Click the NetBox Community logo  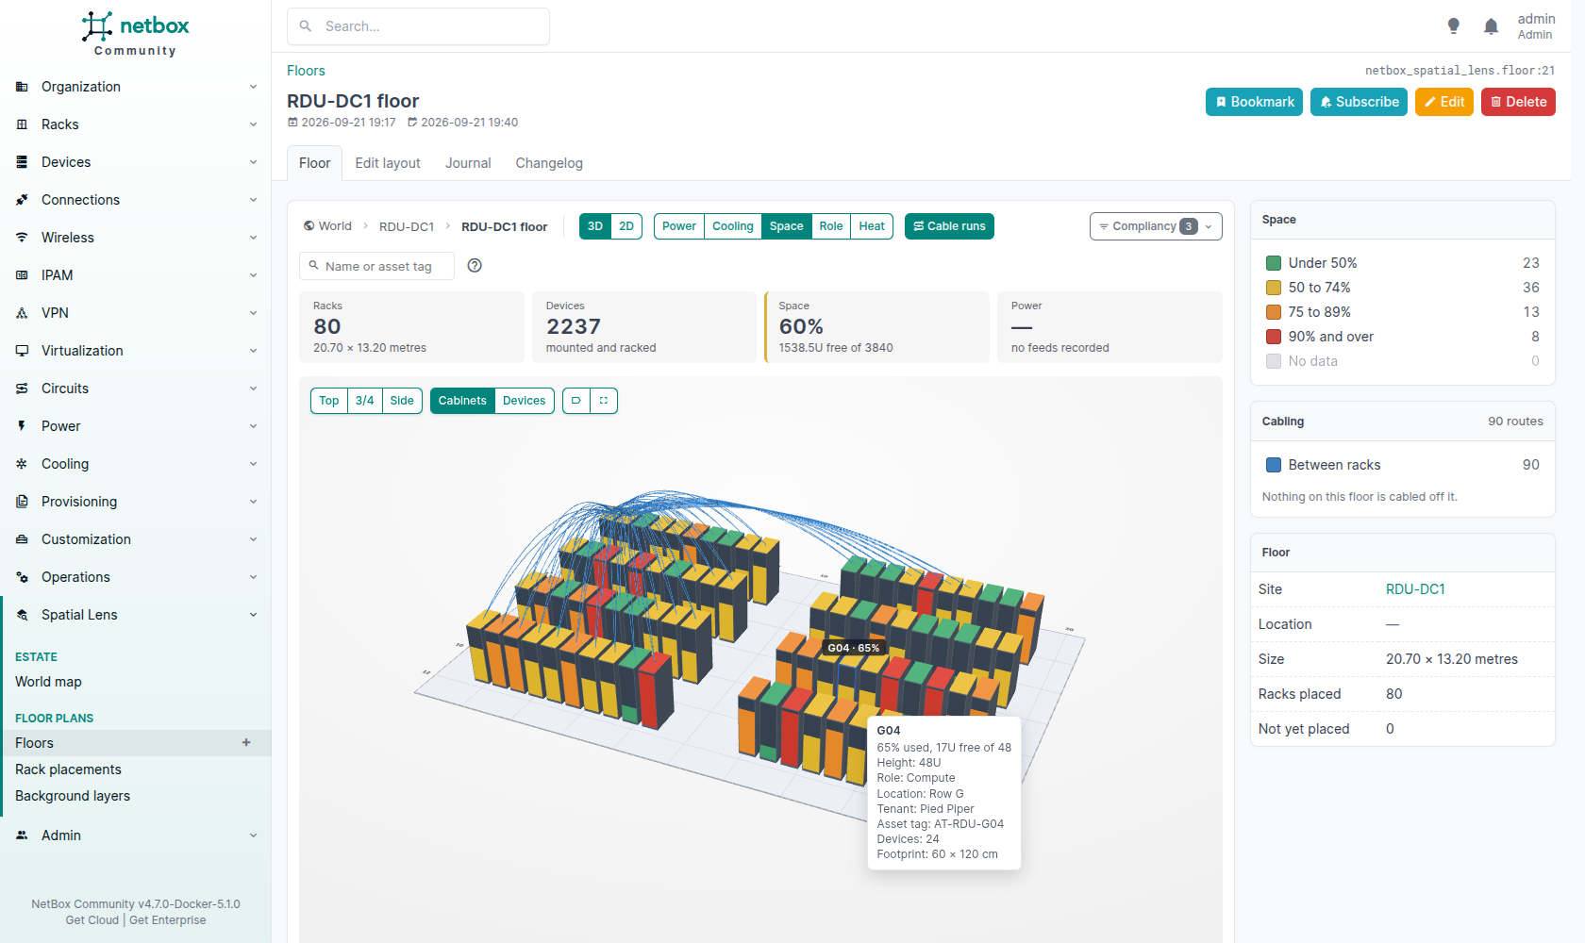(x=135, y=34)
